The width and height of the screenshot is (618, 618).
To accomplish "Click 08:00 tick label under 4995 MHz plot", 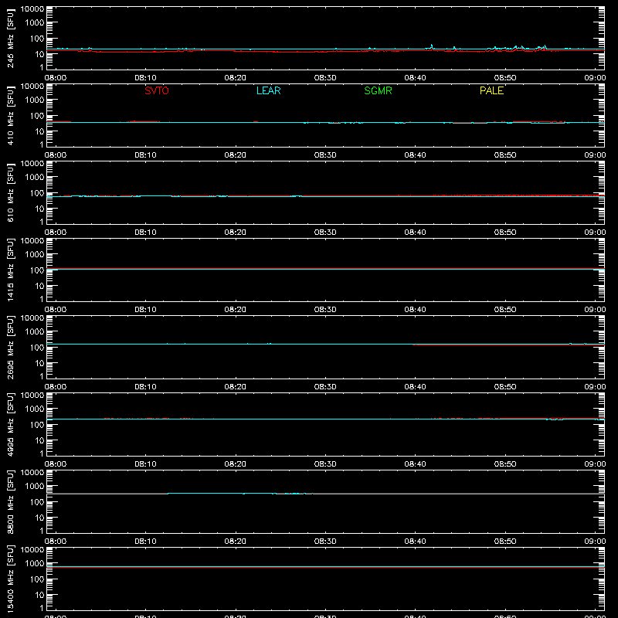I will tap(56, 464).
